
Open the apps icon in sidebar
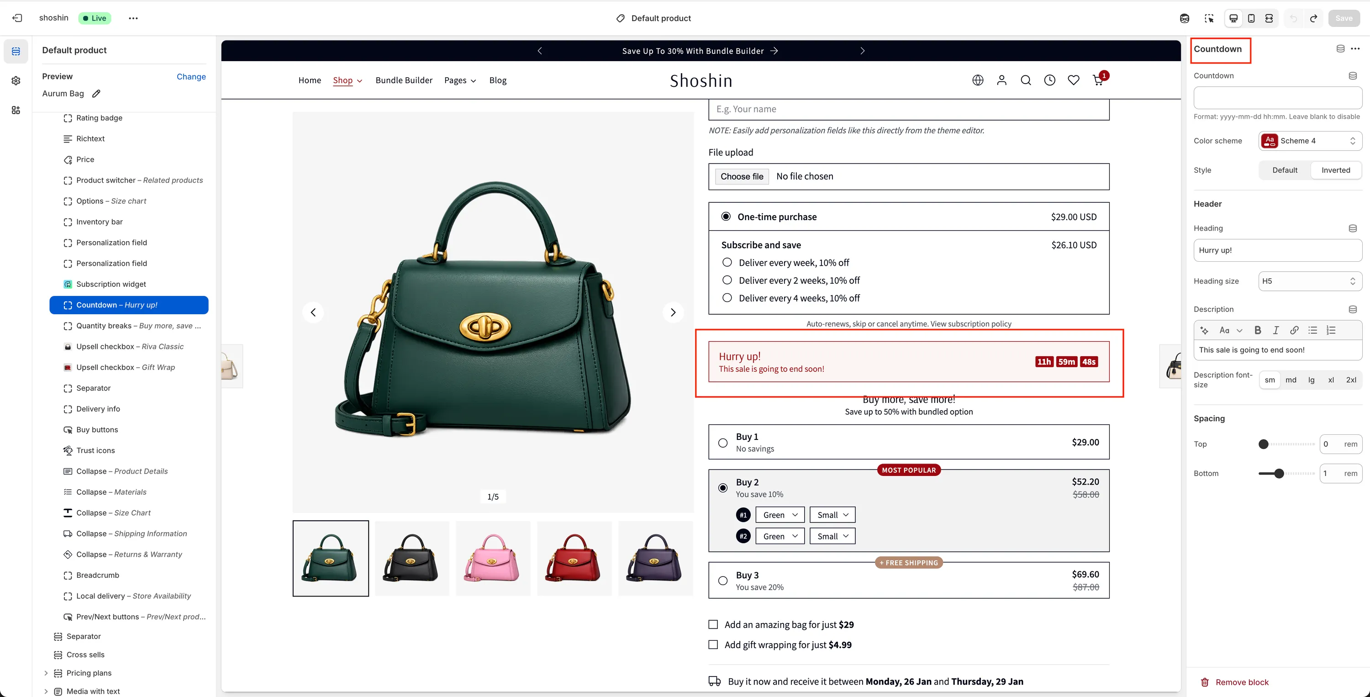pyautogui.click(x=16, y=110)
